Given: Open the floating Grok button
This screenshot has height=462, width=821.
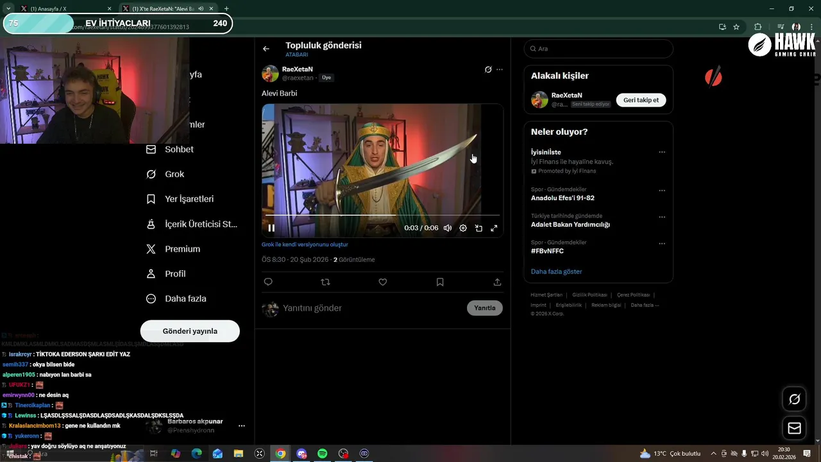Looking at the screenshot, I should pos(794,399).
